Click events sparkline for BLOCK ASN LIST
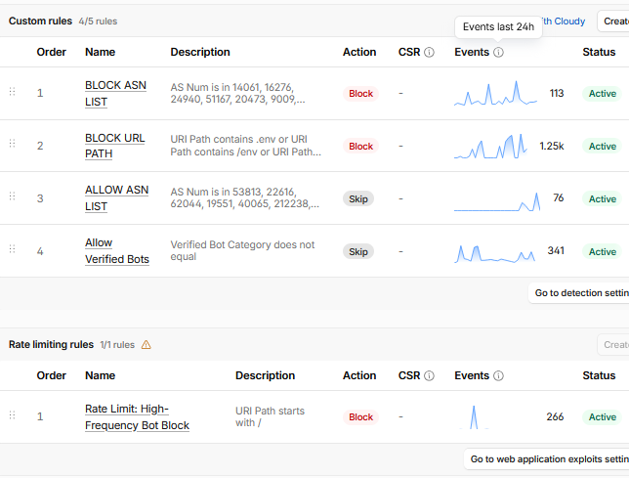 click(495, 93)
